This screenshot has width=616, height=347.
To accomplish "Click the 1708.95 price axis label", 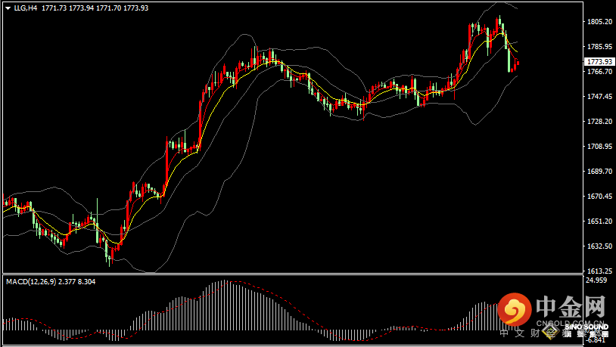I will pyautogui.click(x=599, y=147).
